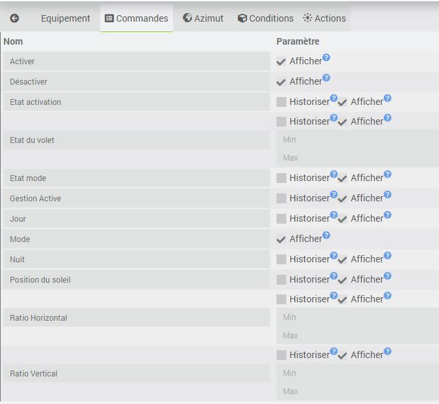Viewport: 439px width, 404px height.
Task: Click help icon beside Désactiver Afficher
Action: [x=326, y=78]
